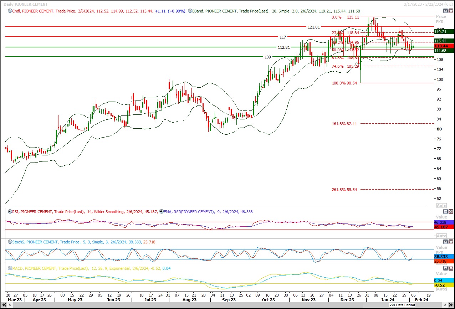Click the clock icon beside BBand legend
Image resolution: width=455 pixels, height=309 pixels.
point(190,11)
